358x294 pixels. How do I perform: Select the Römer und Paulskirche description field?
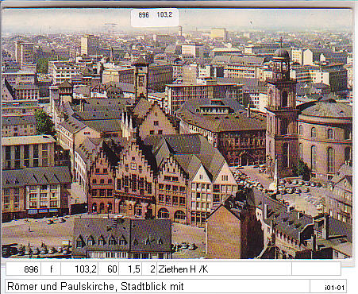(157, 286)
